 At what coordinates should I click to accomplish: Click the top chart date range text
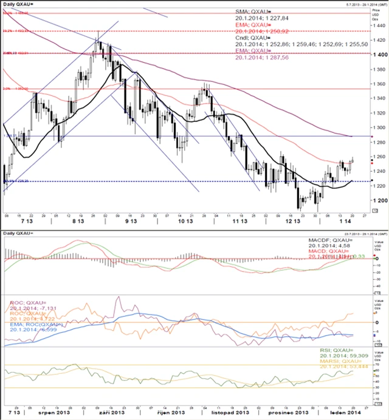click(x=366, y=5)
